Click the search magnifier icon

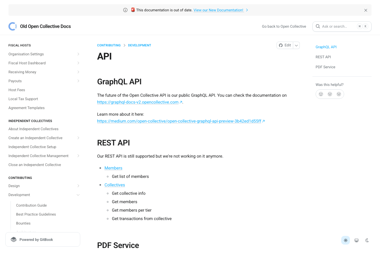tap(318, 26)
